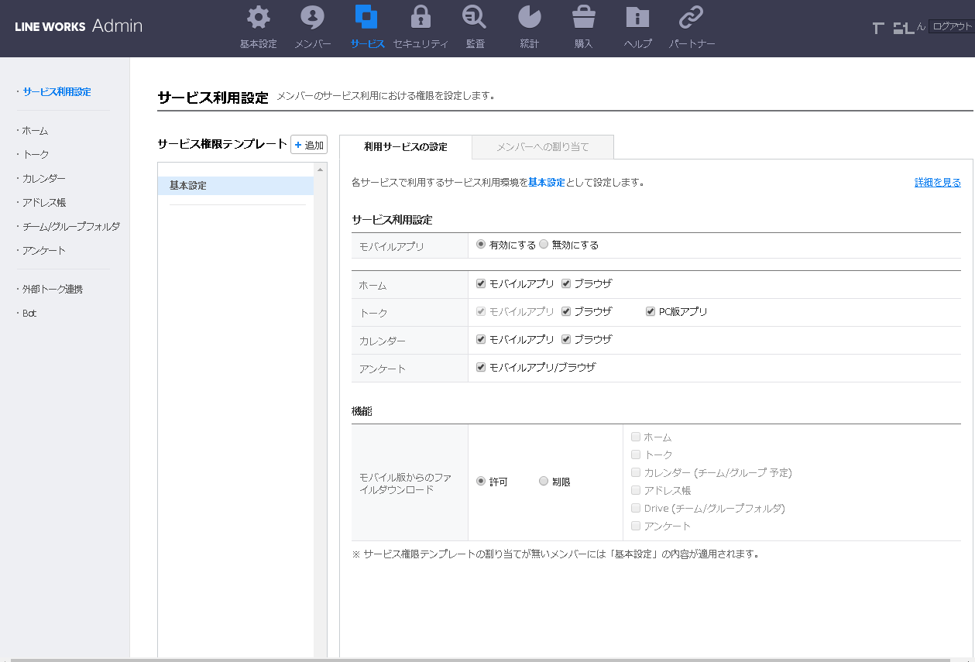Open 外部トーク連携 in left sidebar
Image resolution: width=975 pixels, height=662 pixels.
click(53, 289)
